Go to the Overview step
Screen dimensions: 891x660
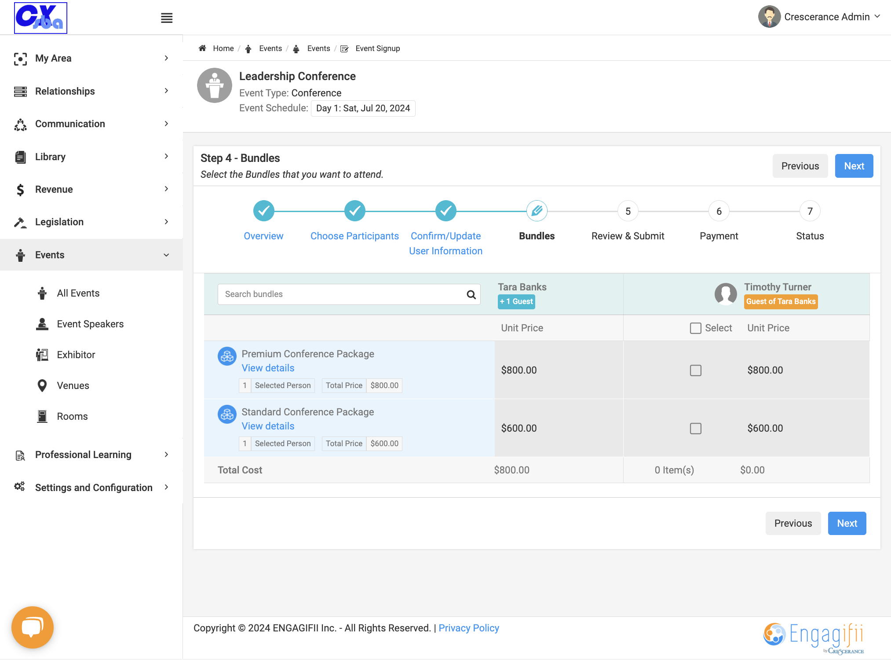263,211
